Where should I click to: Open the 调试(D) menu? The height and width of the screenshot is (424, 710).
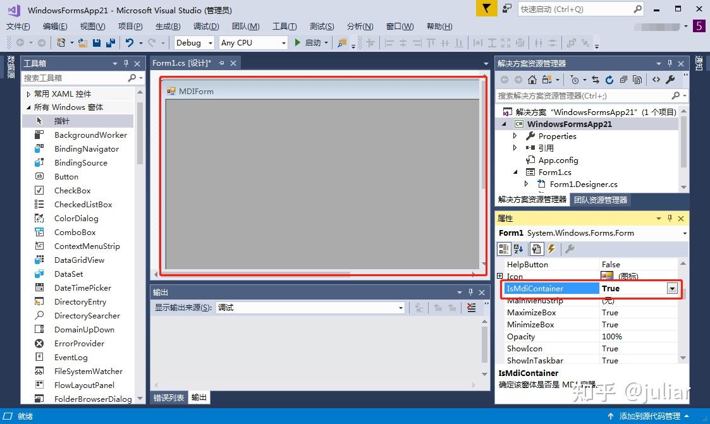(x=205, y=27)
